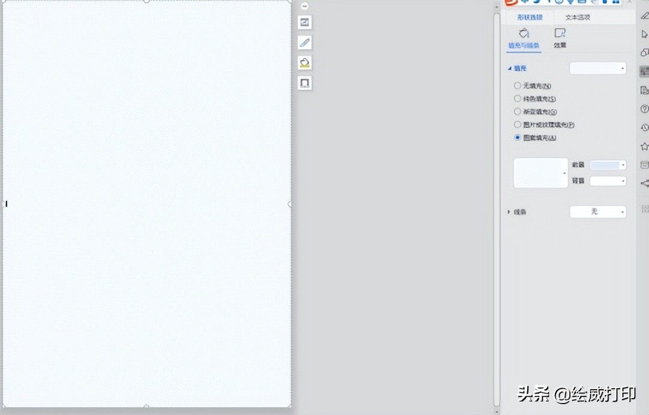
Task: Click the 线条 section heading text
Action: click(x=521, y=212)
